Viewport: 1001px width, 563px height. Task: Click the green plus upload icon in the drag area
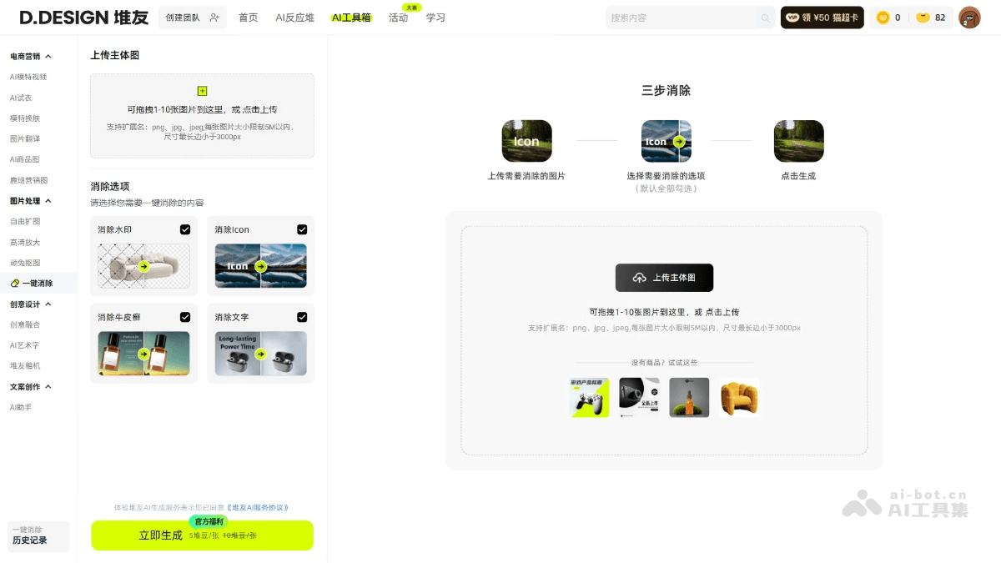pos(201,91)
